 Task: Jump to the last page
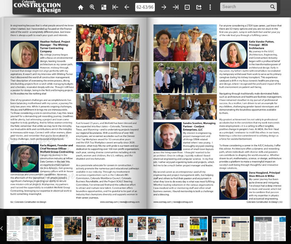pyautogui.click(x=175, y=7)
